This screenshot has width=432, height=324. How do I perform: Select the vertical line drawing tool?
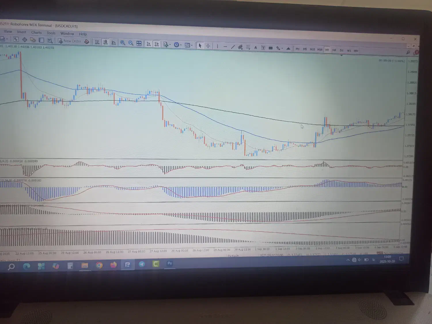tap(217, 46)
